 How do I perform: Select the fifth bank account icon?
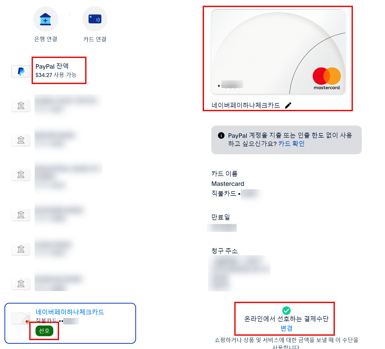click(21, 249)
